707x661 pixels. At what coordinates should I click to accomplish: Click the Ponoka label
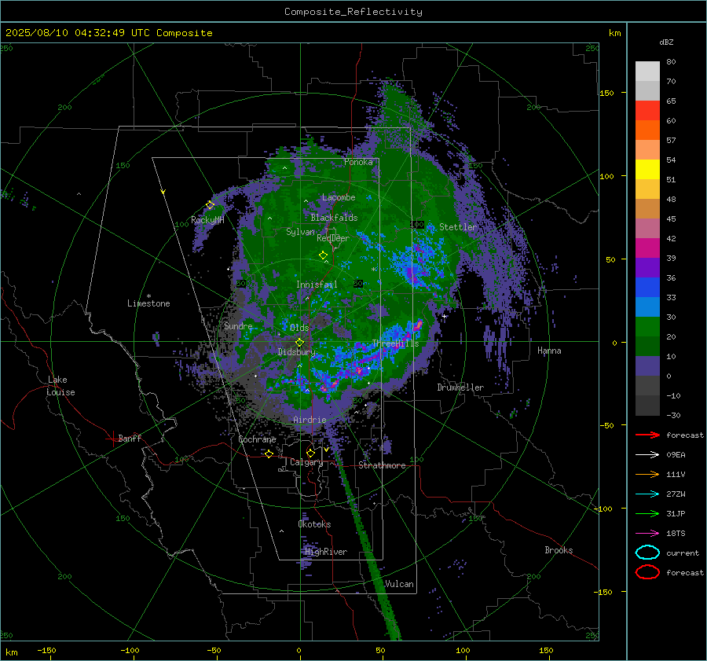(358, 162)
